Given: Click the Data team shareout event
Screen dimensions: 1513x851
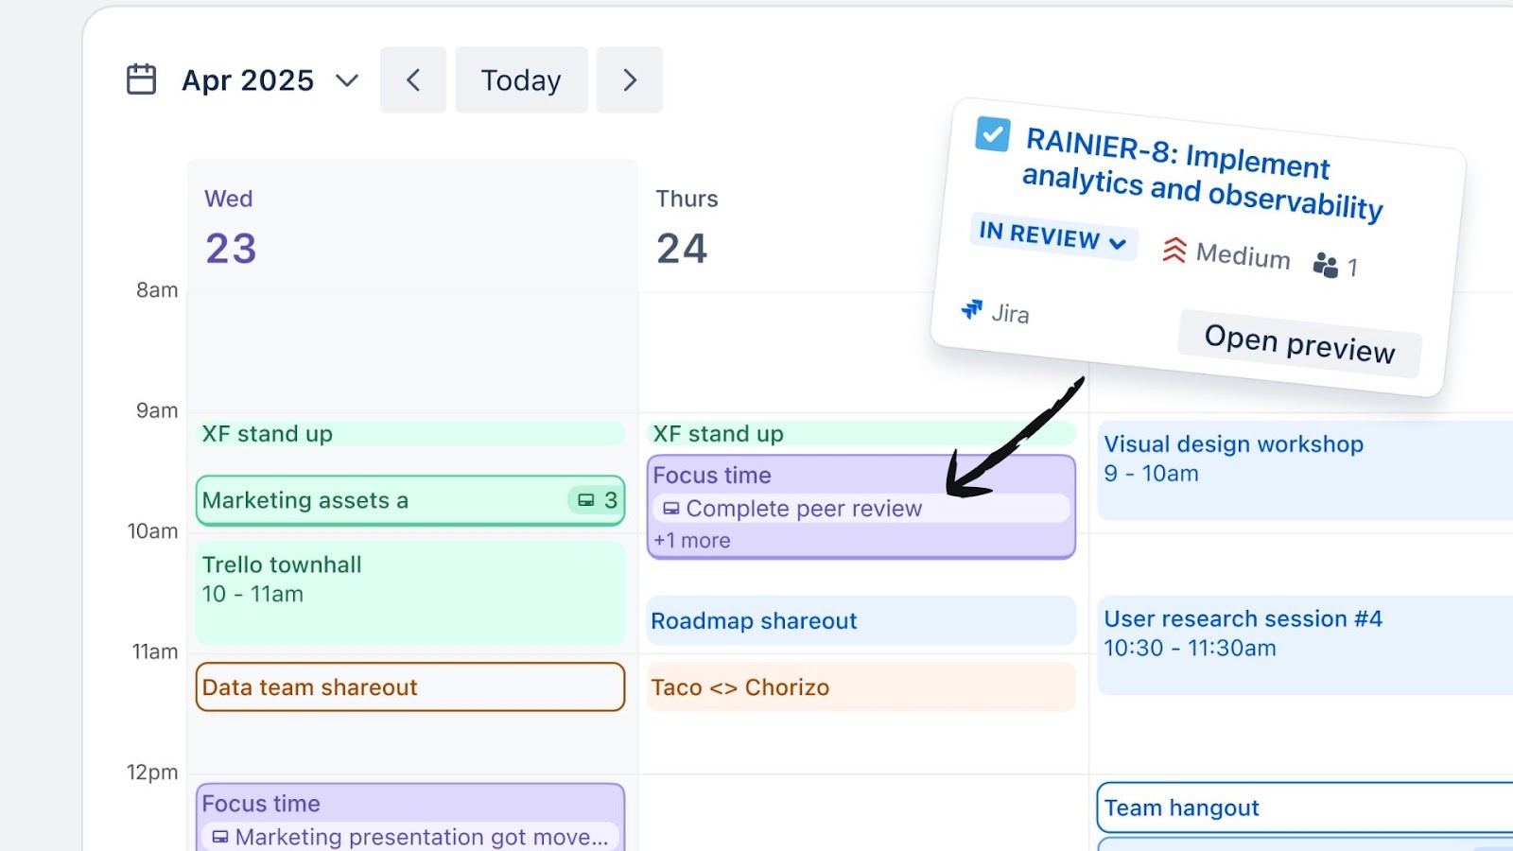Looking at the screenshot, I should (409, 686).
